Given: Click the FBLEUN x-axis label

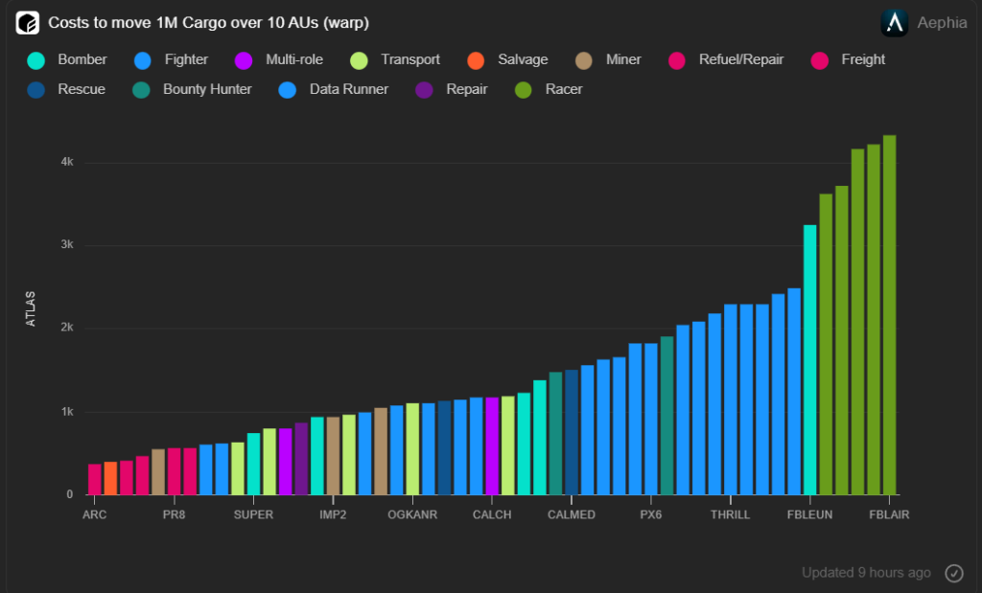Looking at the screenshot, I should point(809,514).
